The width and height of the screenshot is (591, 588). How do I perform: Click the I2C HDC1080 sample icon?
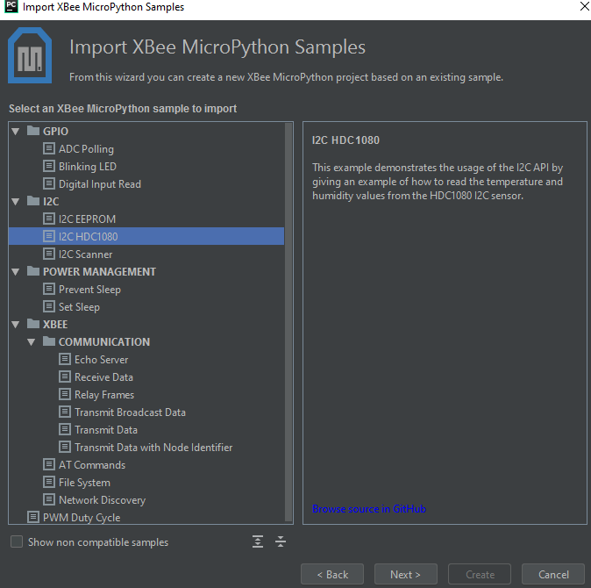pos(48,236)
